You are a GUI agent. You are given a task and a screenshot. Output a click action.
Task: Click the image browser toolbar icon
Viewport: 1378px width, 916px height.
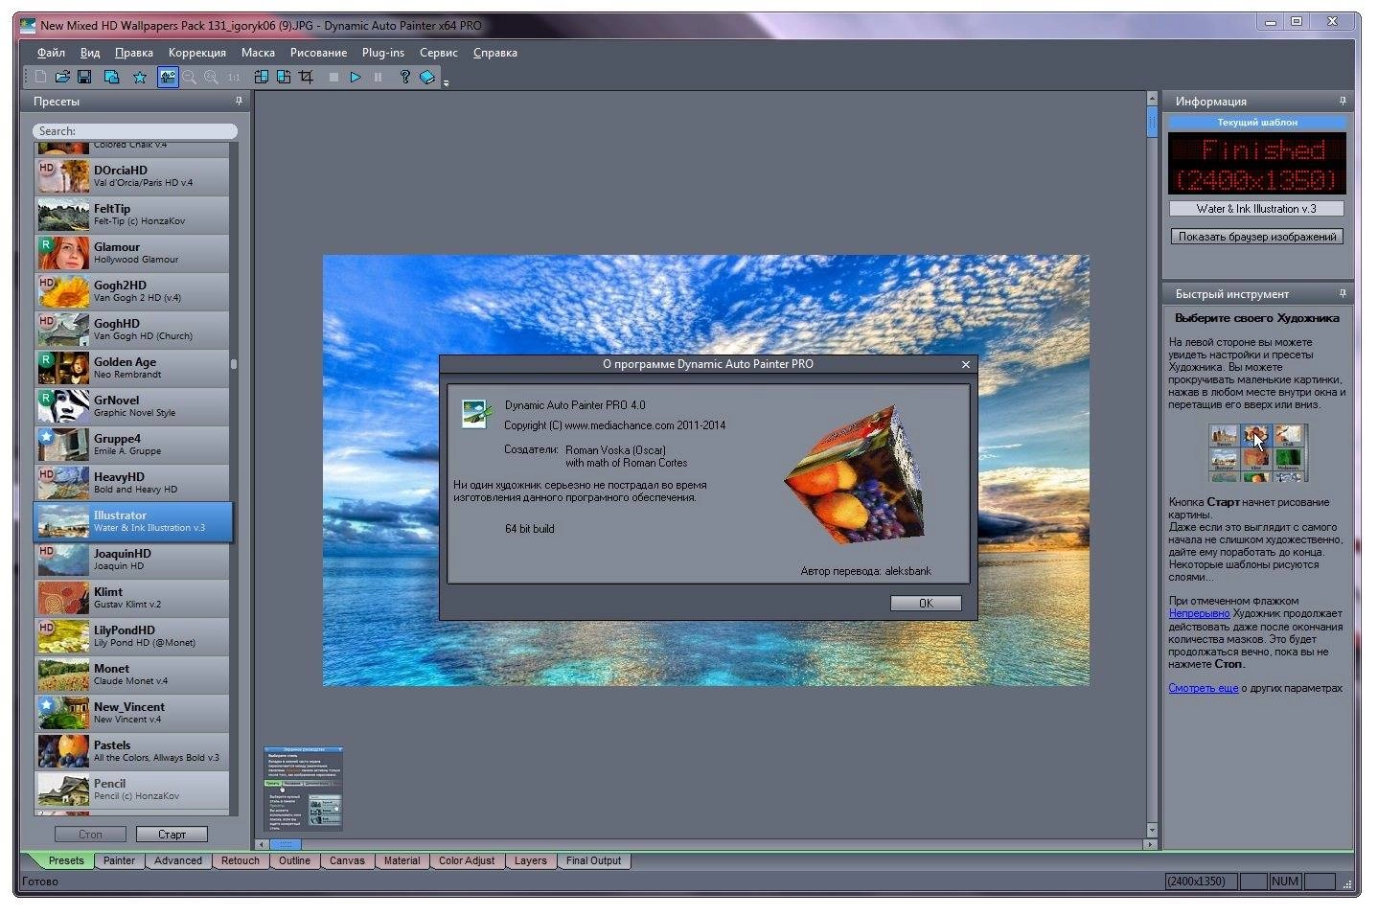pos(111,78)
